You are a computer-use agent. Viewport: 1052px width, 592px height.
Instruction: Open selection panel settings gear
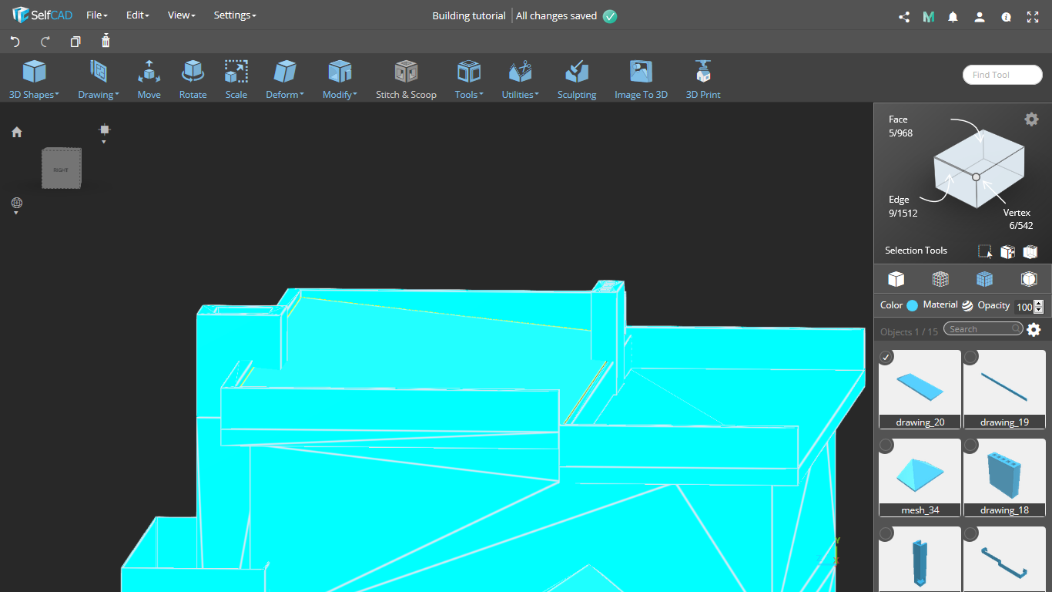click(x=1031, y=119)
